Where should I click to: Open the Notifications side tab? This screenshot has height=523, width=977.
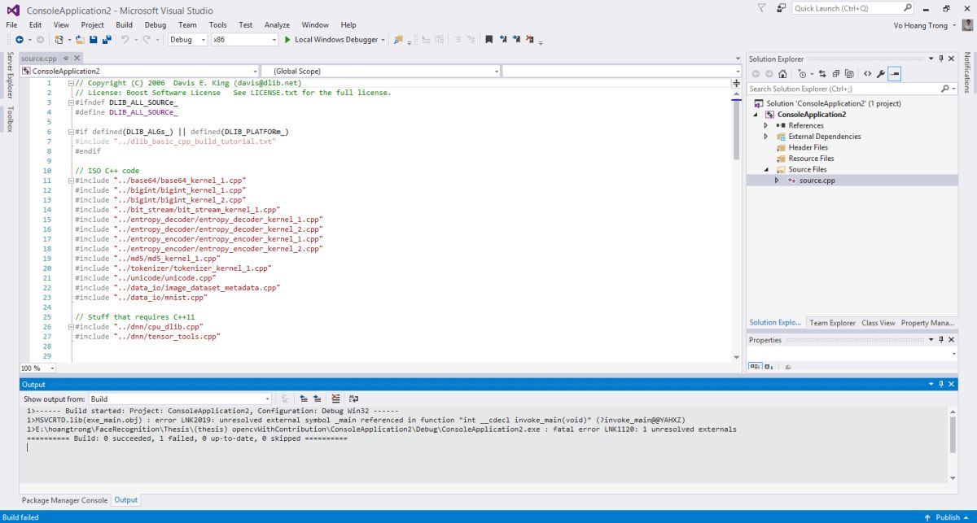click(967, 72)
